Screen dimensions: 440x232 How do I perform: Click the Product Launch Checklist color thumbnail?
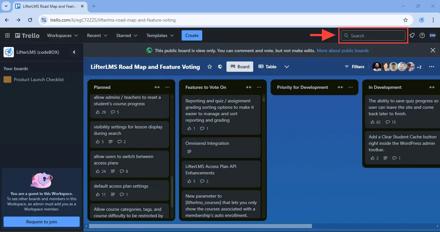tap(7, 79)
